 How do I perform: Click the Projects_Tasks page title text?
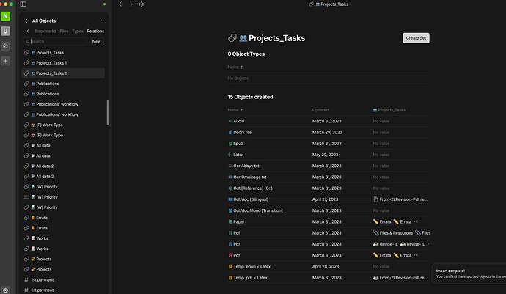point(277,38)
